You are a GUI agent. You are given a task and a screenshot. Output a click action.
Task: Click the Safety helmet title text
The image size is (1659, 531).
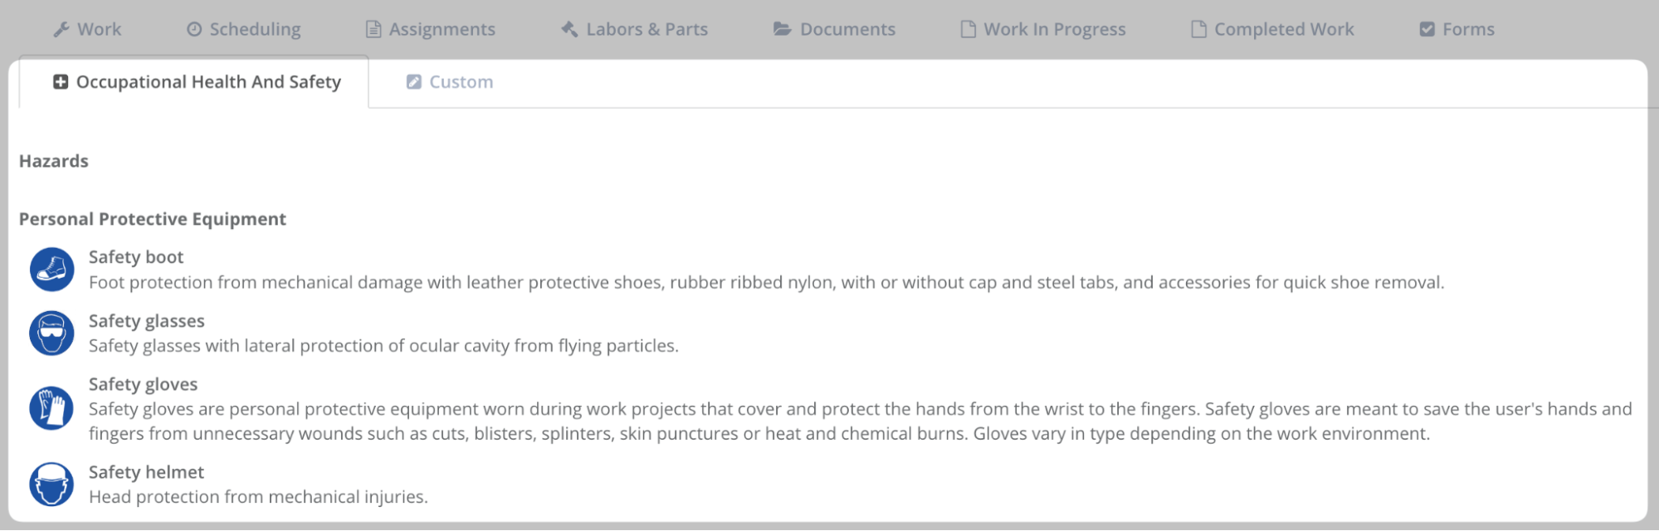(x=146, y=472)
